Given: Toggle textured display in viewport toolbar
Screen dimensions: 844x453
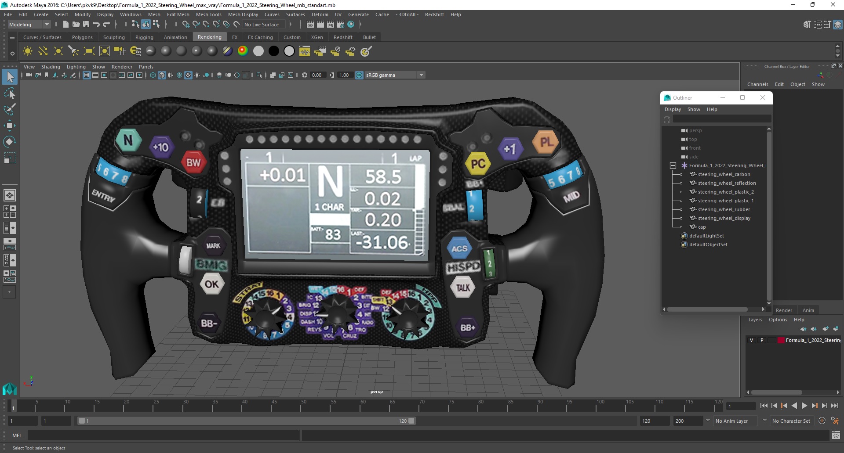Looking at the screenshot, I should [188, 75].
